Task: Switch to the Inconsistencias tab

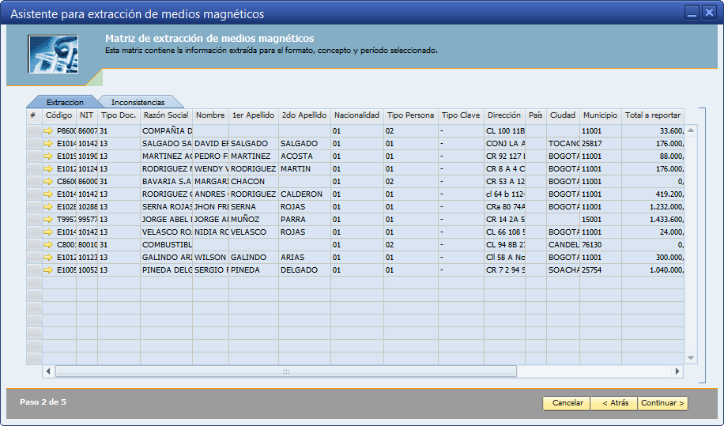Action: [x=138, y=102]
